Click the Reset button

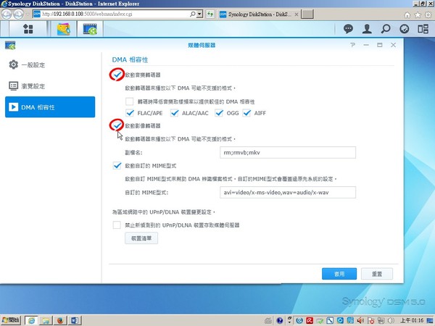(x=377, y=274)
